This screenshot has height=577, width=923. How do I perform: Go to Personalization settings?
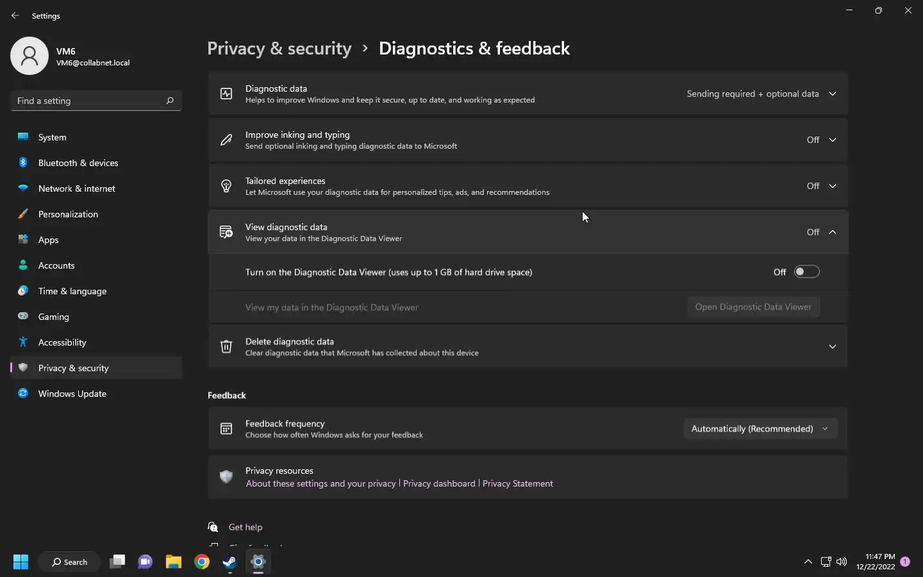pos(68,214)
